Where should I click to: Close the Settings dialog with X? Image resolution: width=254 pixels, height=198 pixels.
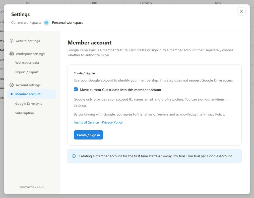tap(241, 11)
